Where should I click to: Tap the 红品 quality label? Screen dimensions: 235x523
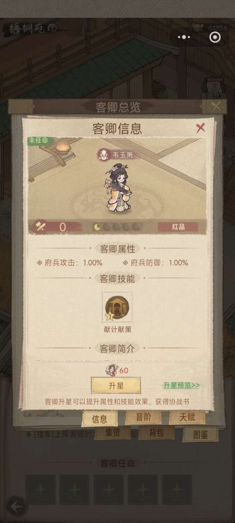(x=178, y=227)
